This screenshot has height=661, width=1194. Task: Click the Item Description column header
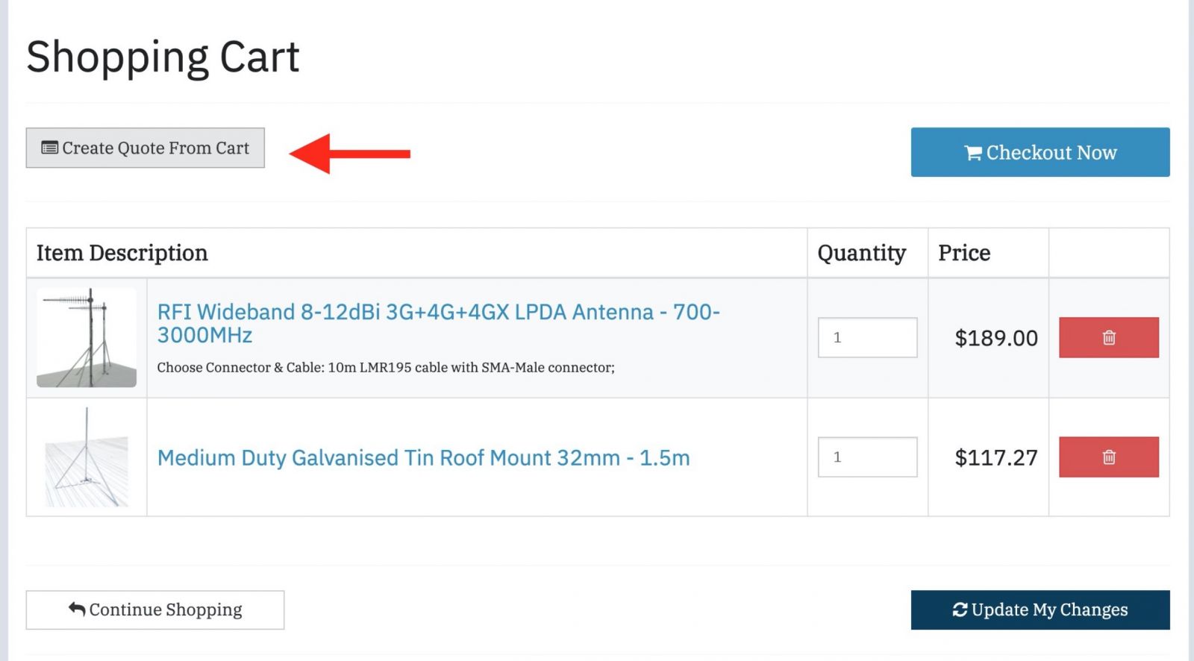tap(122, 253)
